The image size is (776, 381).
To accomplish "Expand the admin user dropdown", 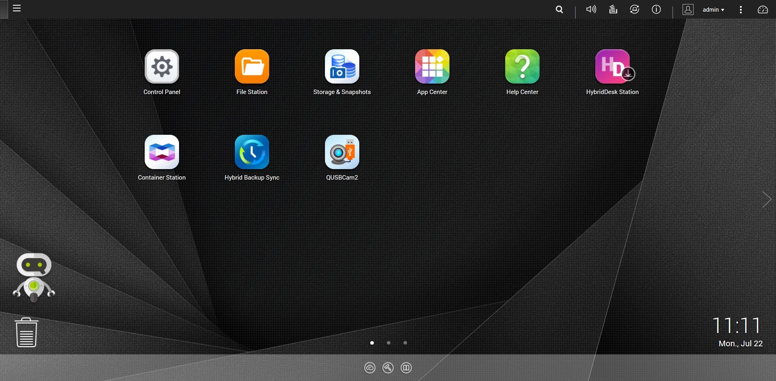I will pyautogui.click(x=713, y=10).
